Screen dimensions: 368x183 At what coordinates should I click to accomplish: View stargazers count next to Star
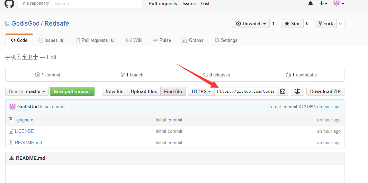307,24
